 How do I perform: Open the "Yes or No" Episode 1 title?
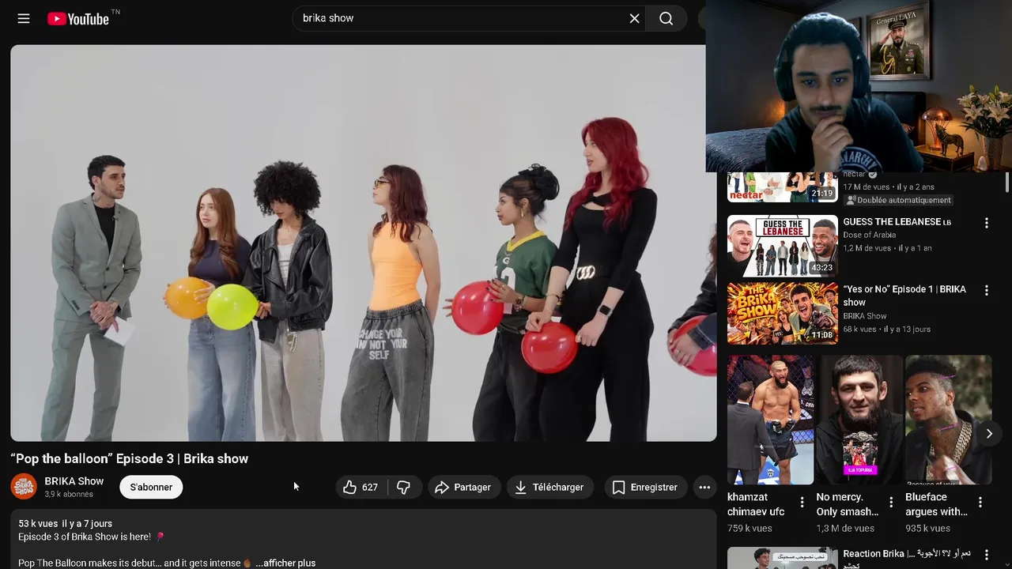point(904,296)
